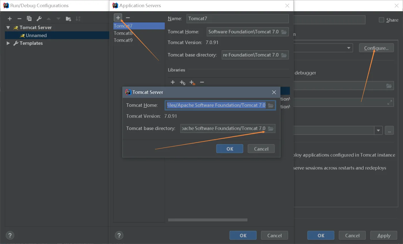Browse folder icon in background field near debugger
Viewport: 403px width, 244px height.
pyautogui.click(x=389, y=86)
